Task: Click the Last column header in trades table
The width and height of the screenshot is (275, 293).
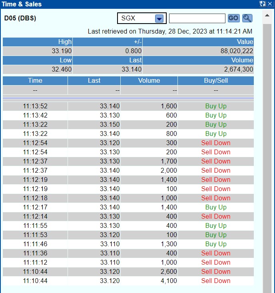Action: (94, 80)
